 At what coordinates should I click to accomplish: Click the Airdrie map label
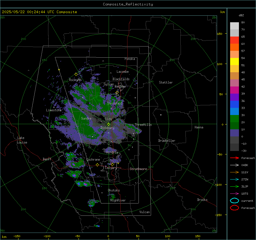tap(112, 152)
